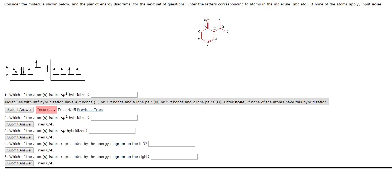Submit the answer for question 5
This screenshot has height=169, width=392.
pos(19,163)
